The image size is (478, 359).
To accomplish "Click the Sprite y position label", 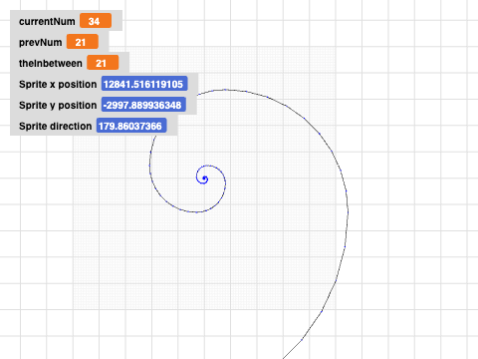I will point(58,105).
